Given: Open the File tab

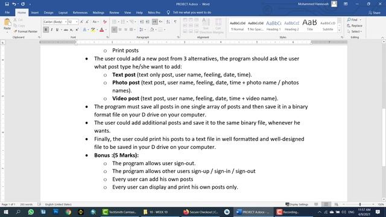Looking at the screenshot, I should pos(7,13).
